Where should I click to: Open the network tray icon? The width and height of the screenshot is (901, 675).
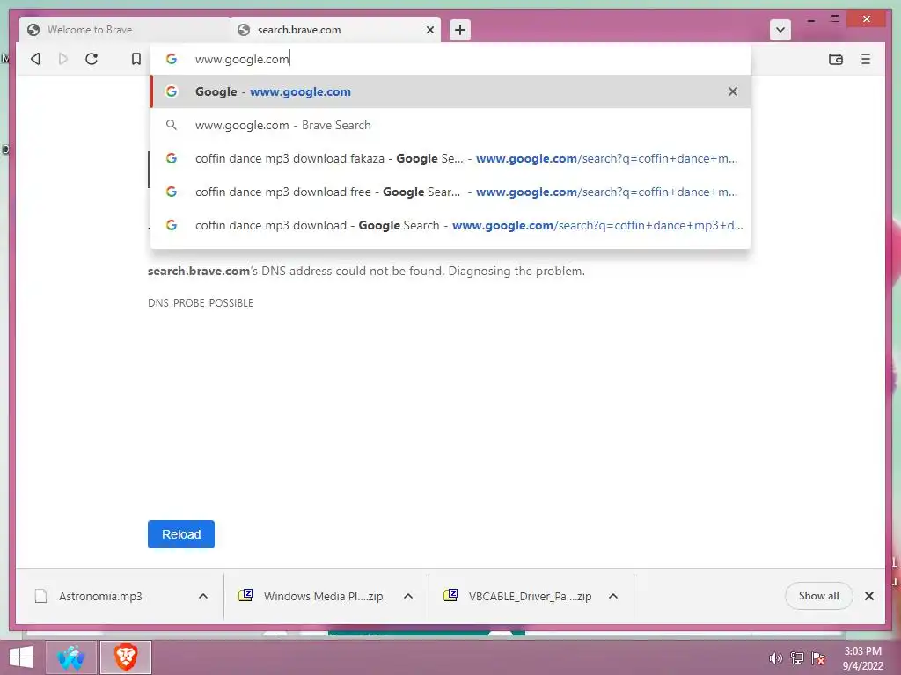tap(797, 658)
